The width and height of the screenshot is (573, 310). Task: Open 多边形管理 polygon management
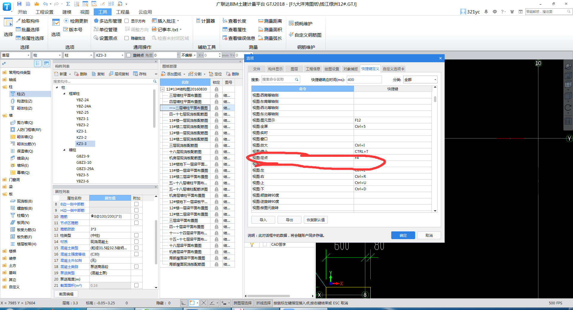[x=108, y=21]
